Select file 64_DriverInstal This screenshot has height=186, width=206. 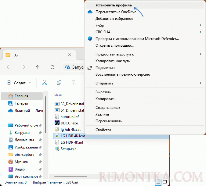69,110
